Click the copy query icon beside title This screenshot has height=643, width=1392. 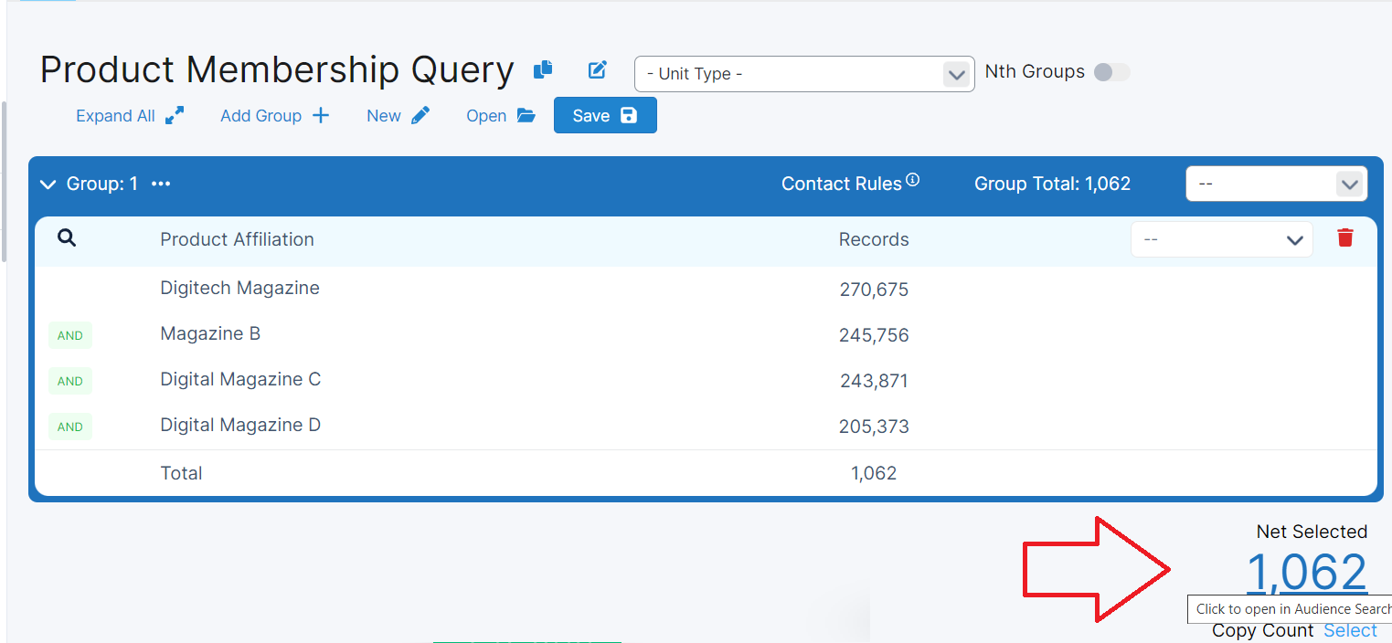(x=543, y=69)
